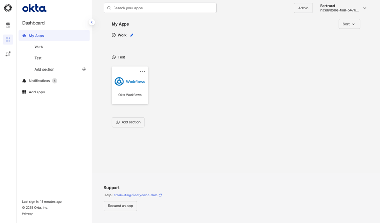This screenshot has height=223, width=380.
Task: Click Add section in the sidebar
Action: coord(44,69)
